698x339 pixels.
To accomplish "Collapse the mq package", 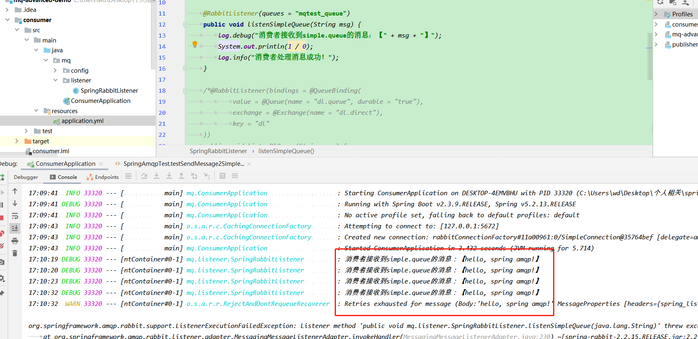I will pyautogui.click(x=46, y=60).
